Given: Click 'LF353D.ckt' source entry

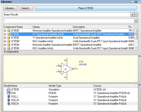Looking at the screenshot, I should 100,90.
